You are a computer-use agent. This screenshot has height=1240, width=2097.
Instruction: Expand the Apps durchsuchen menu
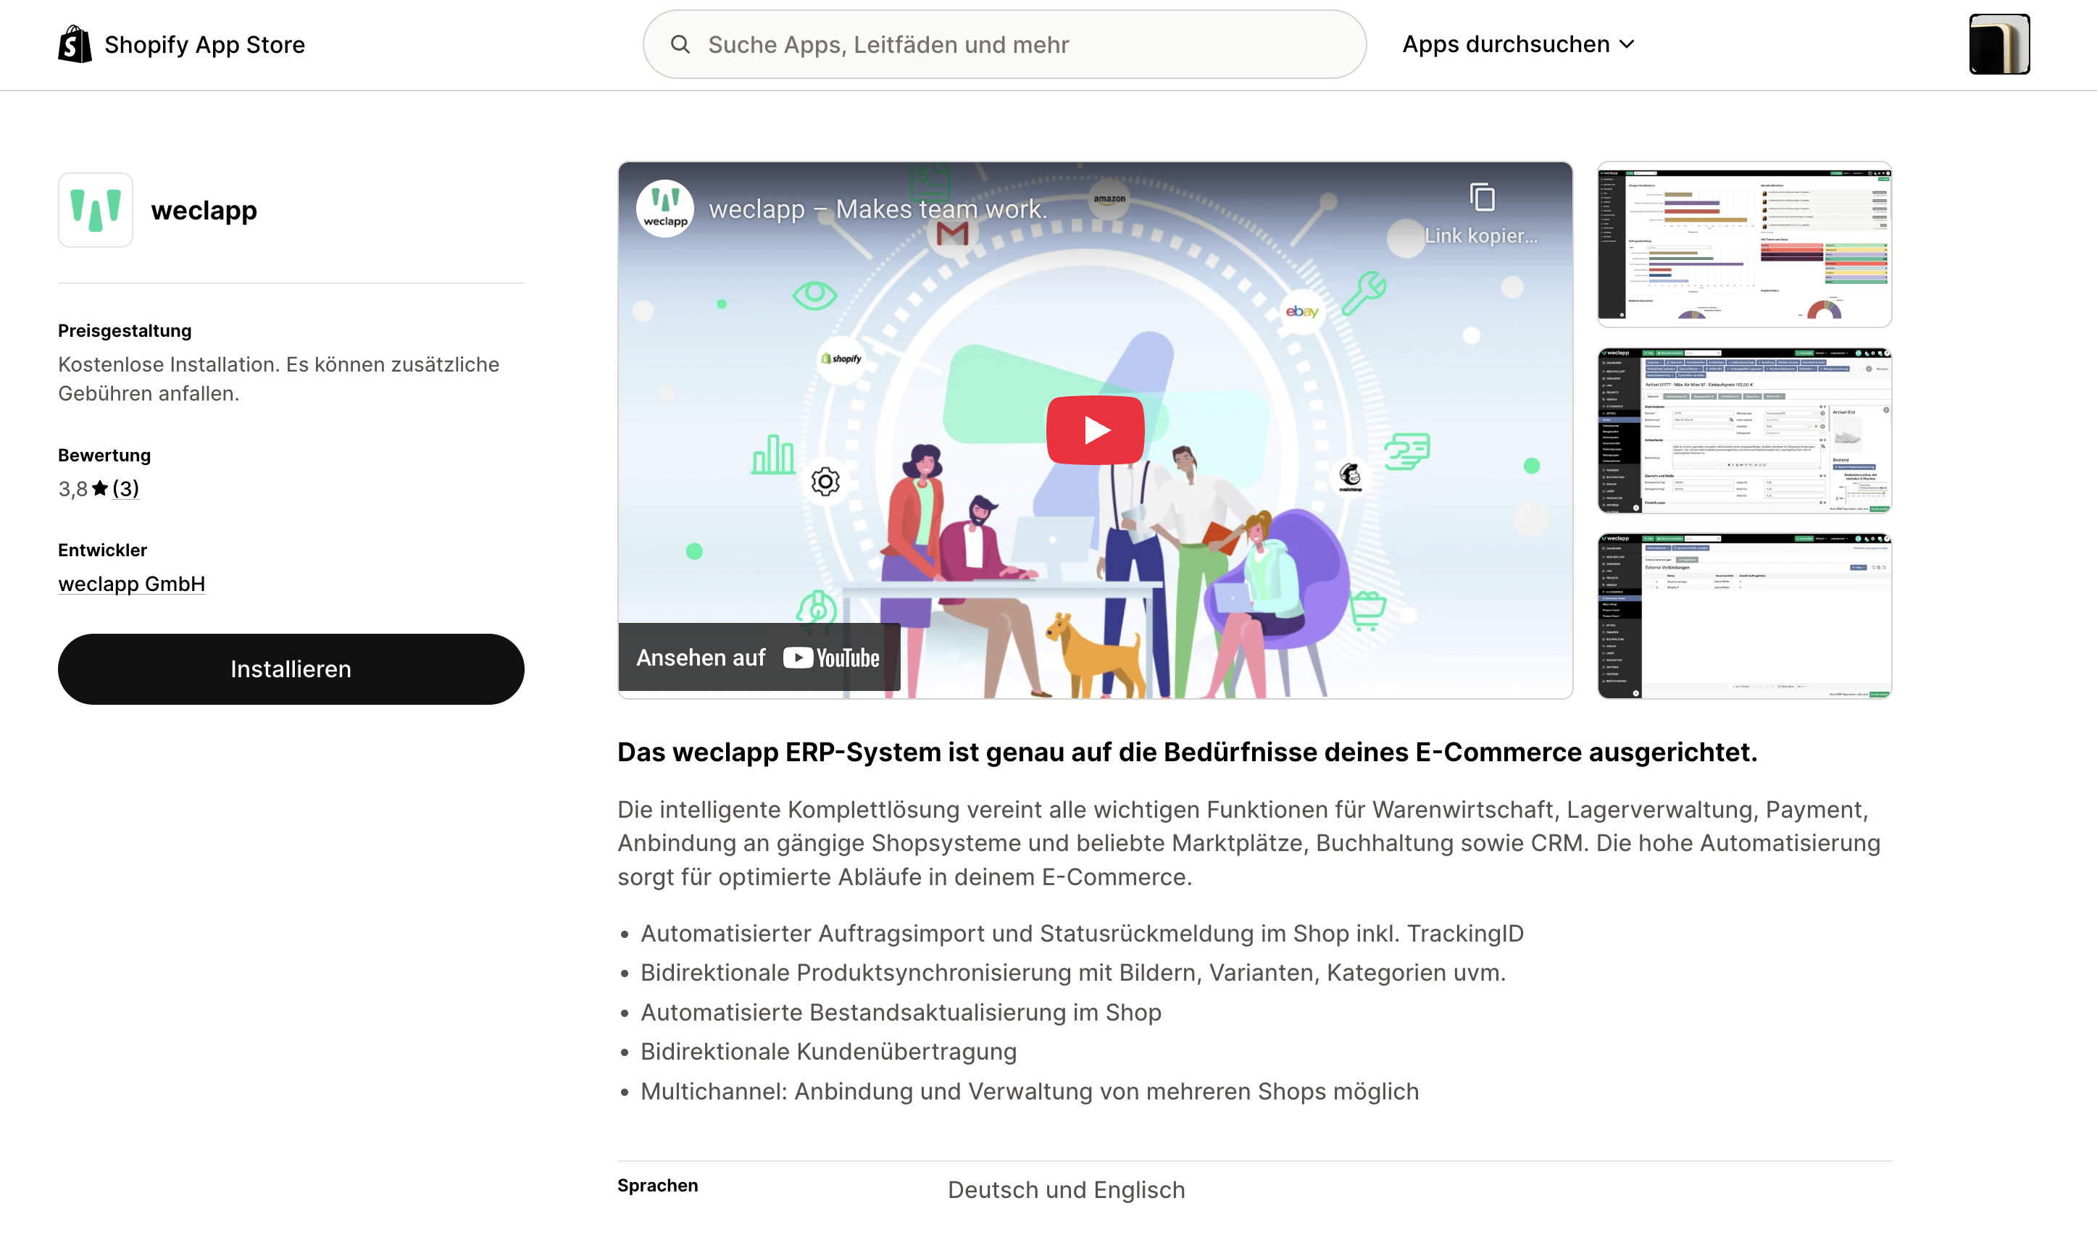[1518, 44]
